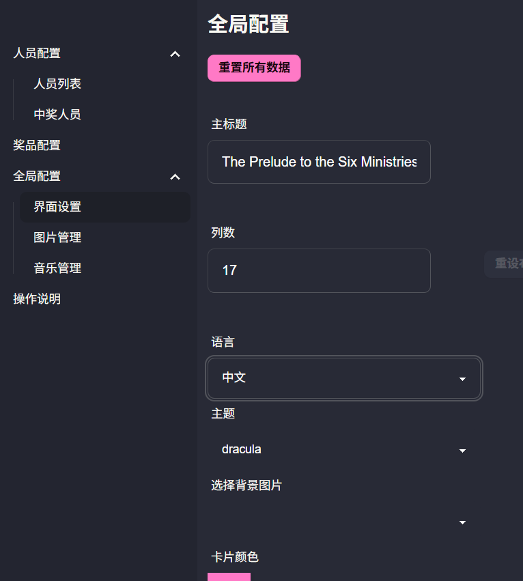Image resolution: width=523 pixels, height=581 pixels.
Task: Click the 全局配置 sidebar group label
Action: [37, 176]
